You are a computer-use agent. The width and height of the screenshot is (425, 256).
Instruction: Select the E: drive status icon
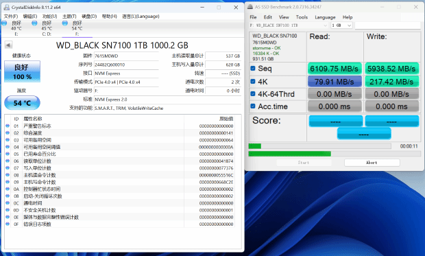click(4, 23)
